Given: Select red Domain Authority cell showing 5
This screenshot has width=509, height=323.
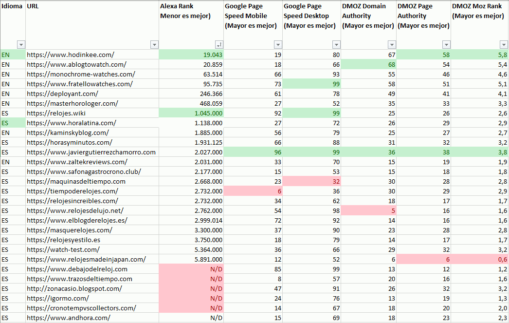Looking at the screenshot, I should (368, 210).
